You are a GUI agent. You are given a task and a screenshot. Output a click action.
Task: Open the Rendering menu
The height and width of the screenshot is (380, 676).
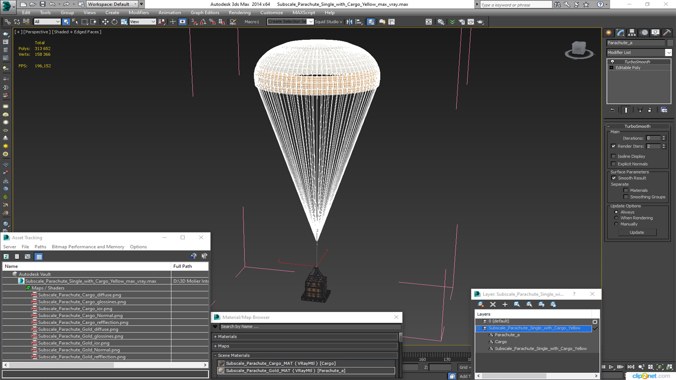pyautogui.click(x=239, y=13)
